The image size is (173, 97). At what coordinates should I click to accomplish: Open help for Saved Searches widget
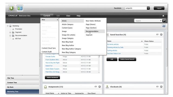point(161,34)
